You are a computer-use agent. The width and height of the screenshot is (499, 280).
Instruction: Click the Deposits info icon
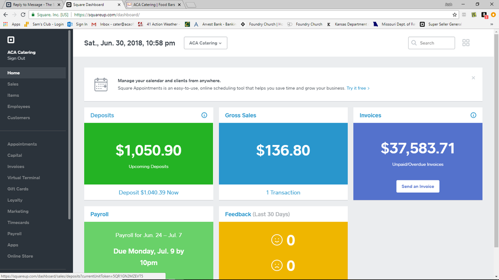[204, 115]
